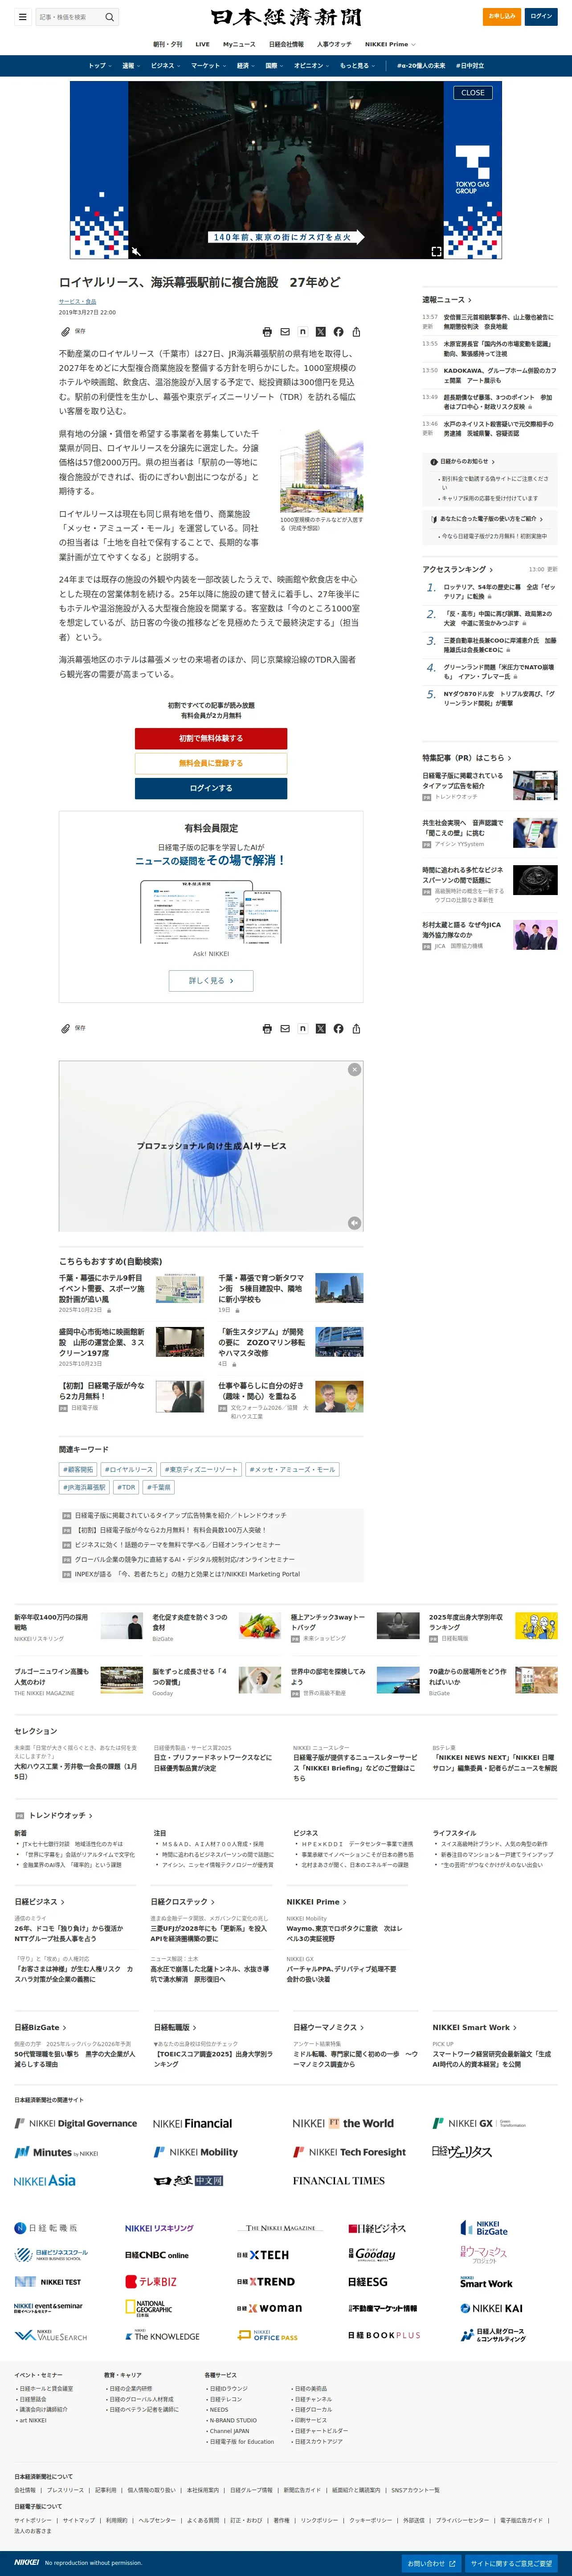This screenshot has width=572, height=2576.
Task: Expand the オピニオン navigation dropdown
Action: coord(312,66)
